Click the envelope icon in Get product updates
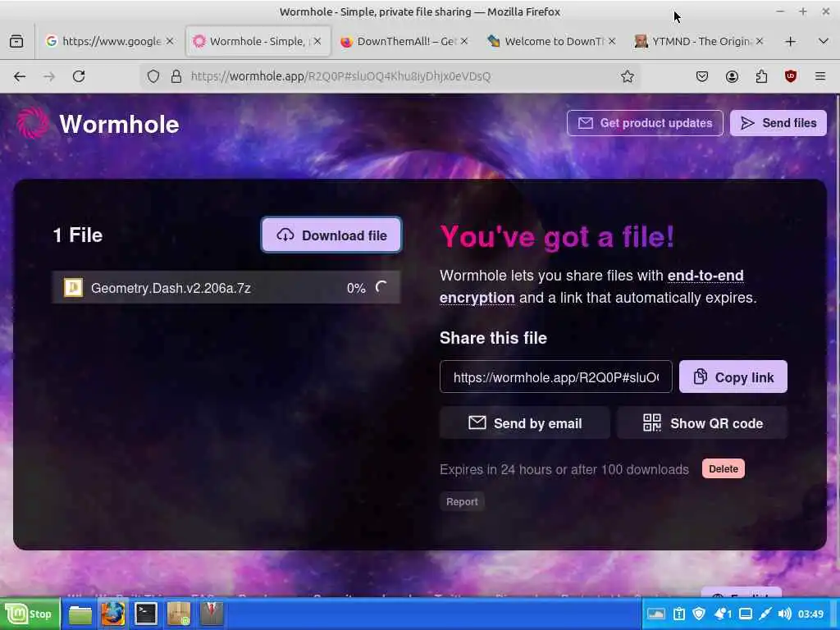 tap(586, 123)
